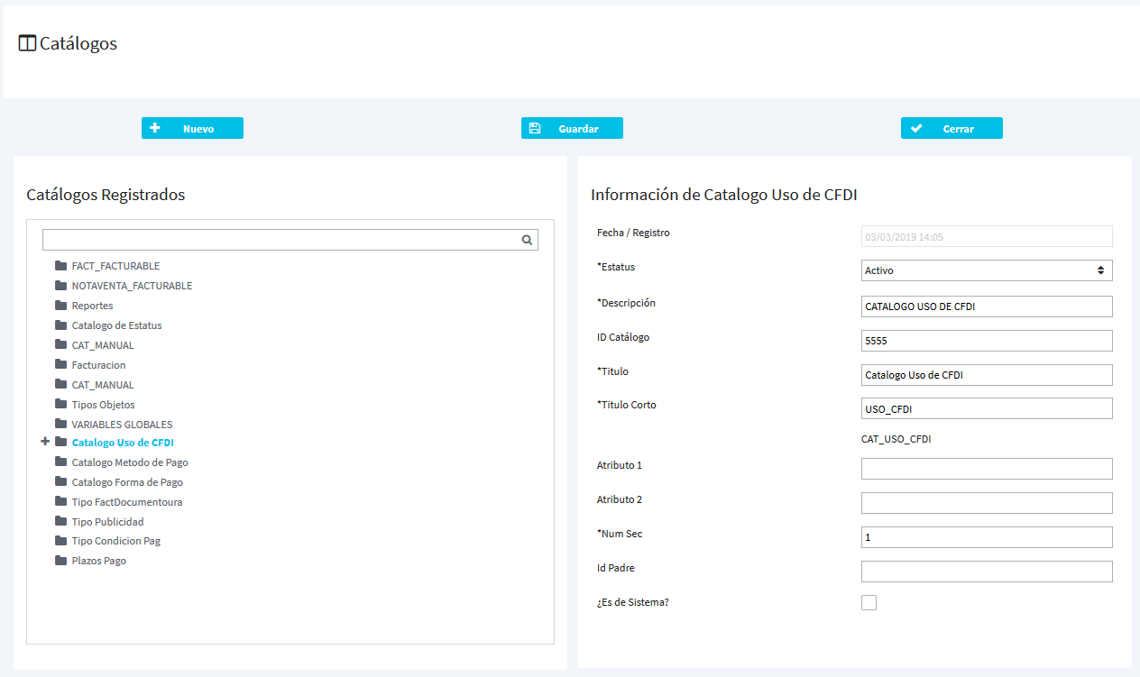
Task: Click the folder icon beside Plazos Pago
Action: [x=60, y=561]
